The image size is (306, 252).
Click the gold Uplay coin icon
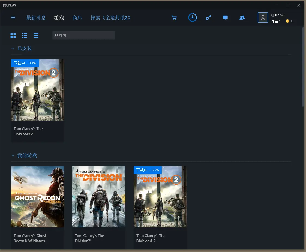[x=287, y=21]
